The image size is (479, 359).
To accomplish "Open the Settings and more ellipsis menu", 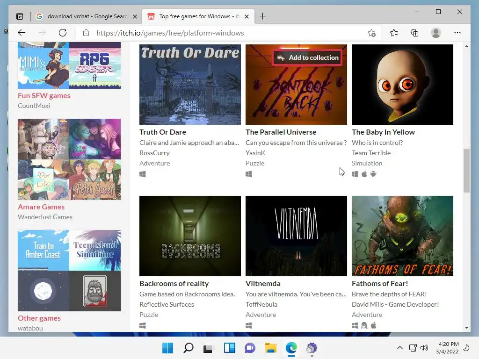I will [457, 33].
